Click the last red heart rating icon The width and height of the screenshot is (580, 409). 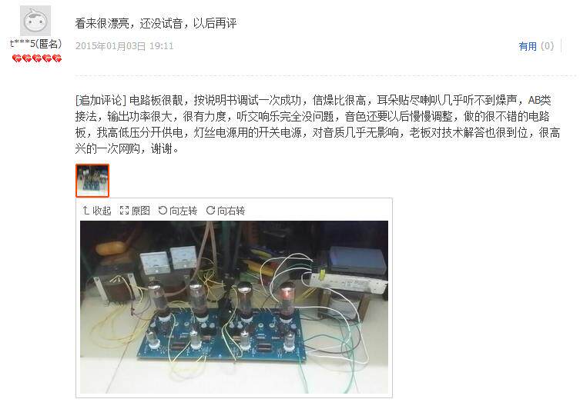(56, 58)
